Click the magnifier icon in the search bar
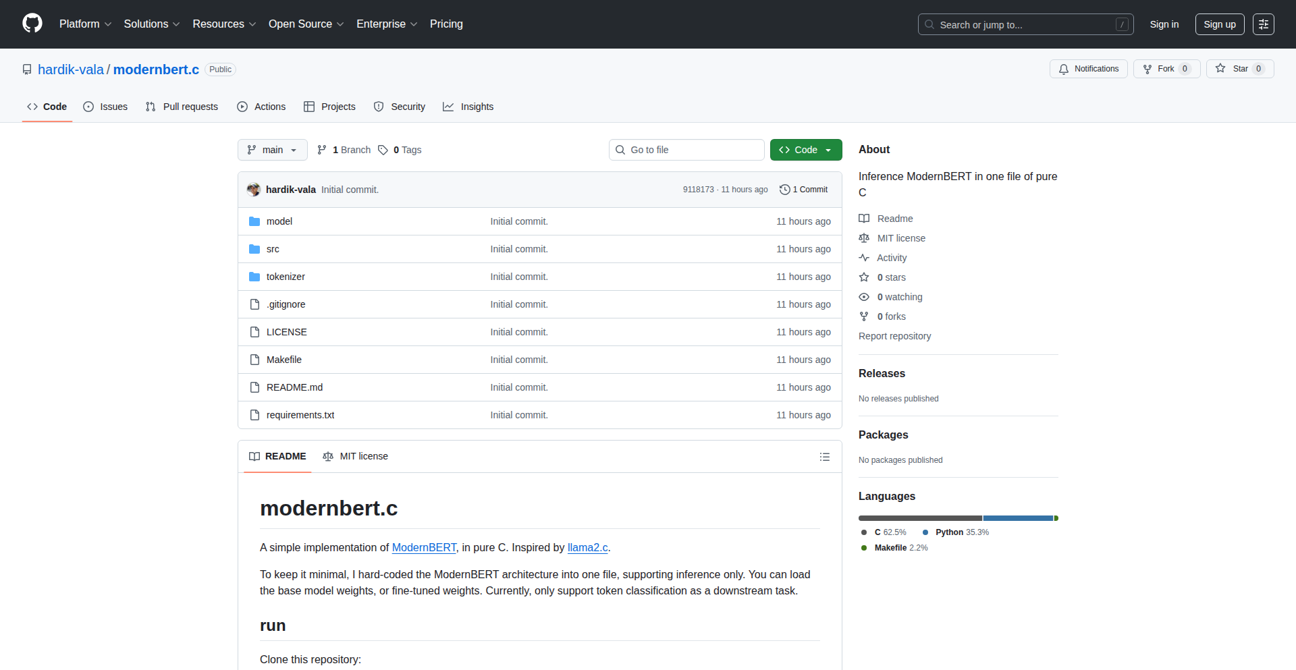 click(929, 24)
